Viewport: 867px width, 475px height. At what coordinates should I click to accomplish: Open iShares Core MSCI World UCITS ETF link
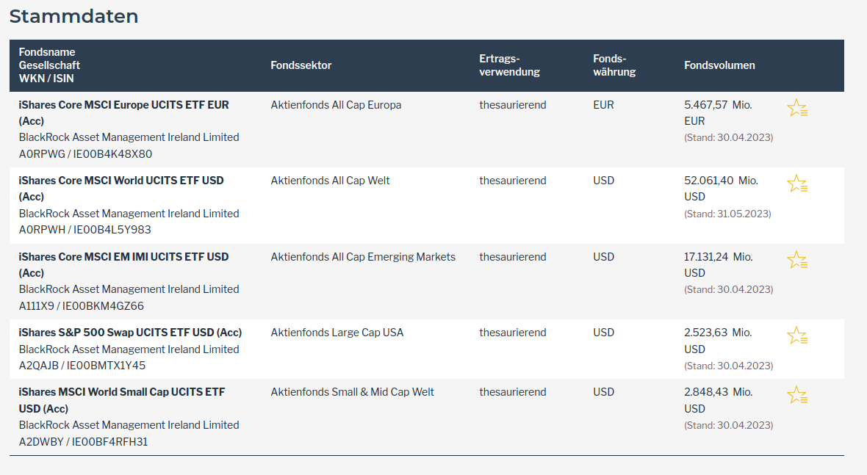pos(121,181)
